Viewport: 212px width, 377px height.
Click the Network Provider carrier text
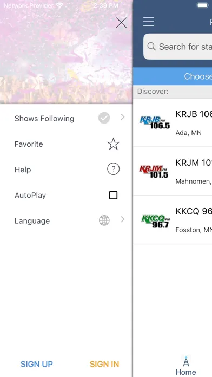point(29,5)
